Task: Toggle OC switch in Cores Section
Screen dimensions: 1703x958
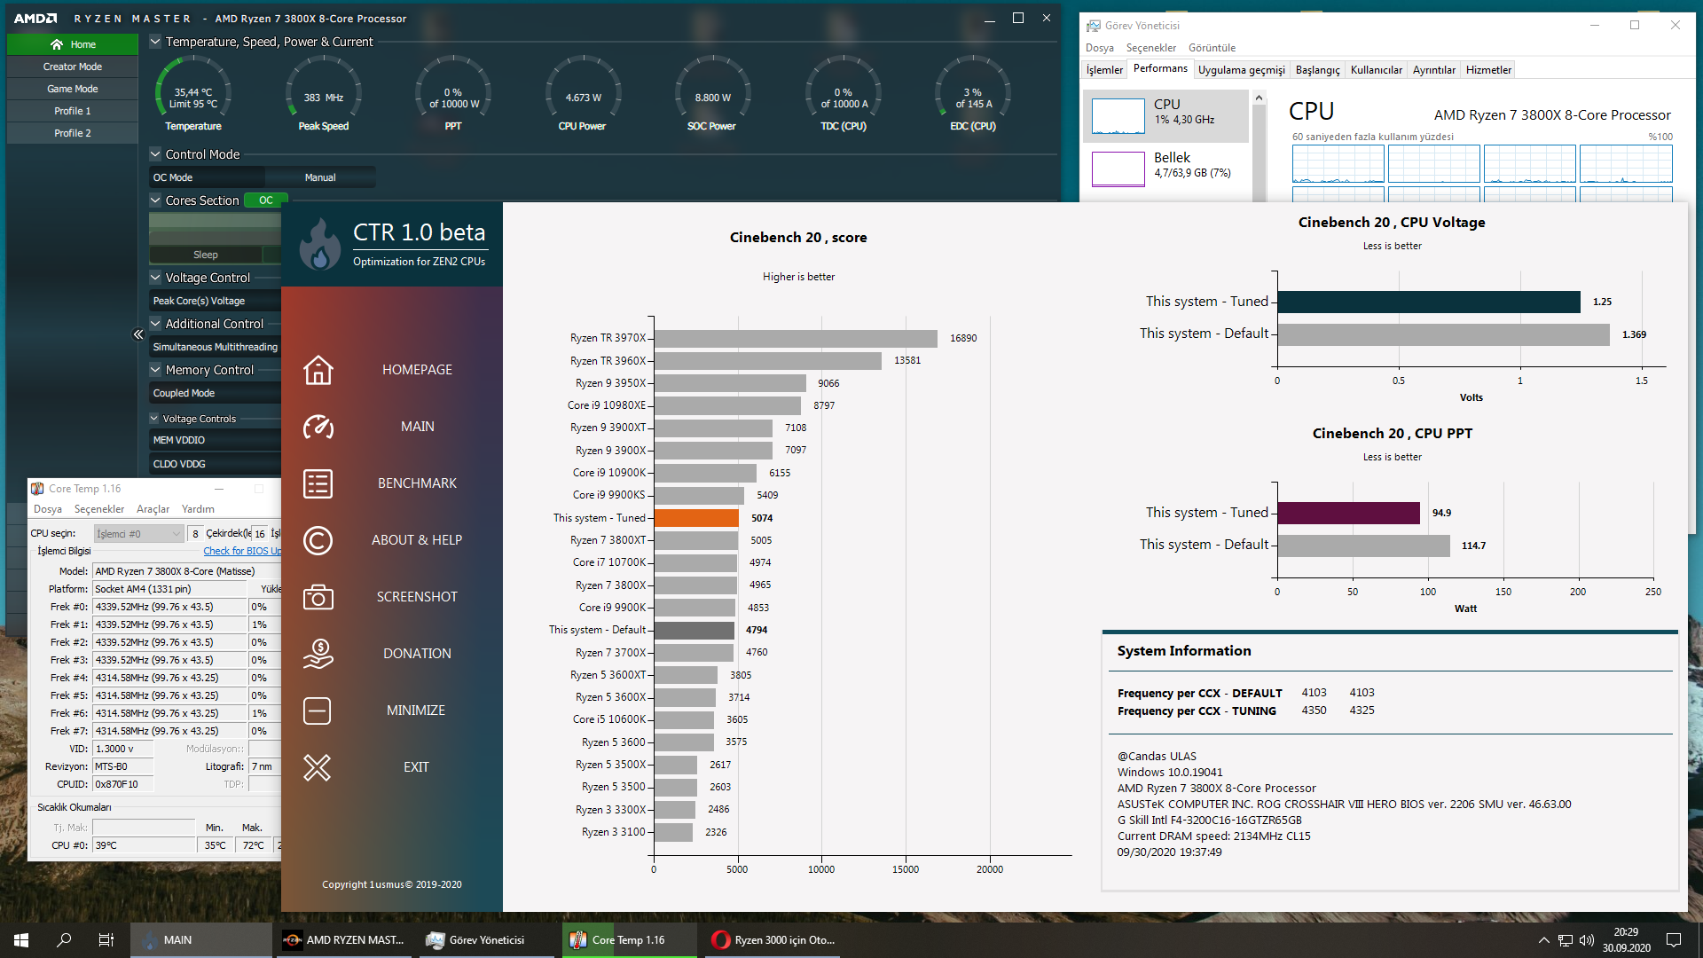Action: click(266, 200)
